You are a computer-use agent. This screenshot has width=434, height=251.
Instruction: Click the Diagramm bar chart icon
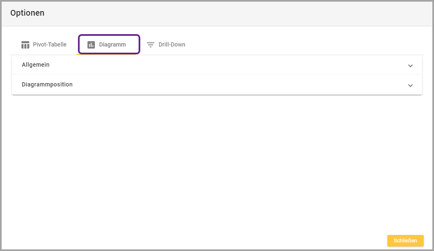[x=91, y=45]
